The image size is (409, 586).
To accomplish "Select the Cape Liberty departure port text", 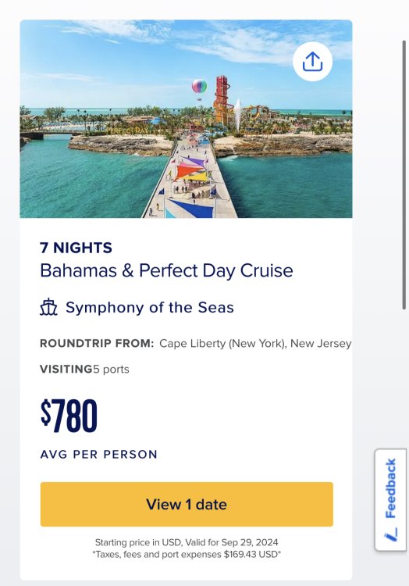I will point(255,344).
